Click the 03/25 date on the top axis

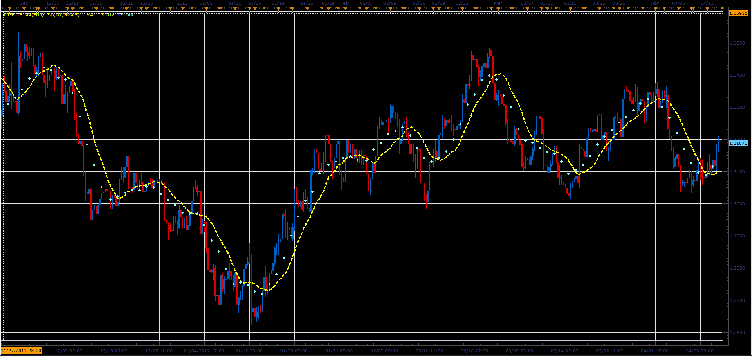(x=619, y=3)
